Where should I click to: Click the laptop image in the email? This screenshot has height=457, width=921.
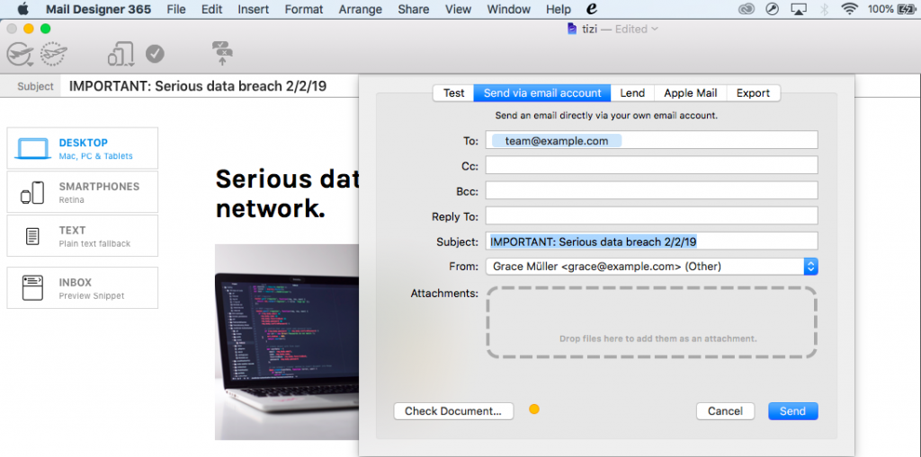[x=287, y=342]
